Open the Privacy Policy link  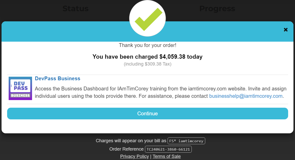(x=135, y=156)
